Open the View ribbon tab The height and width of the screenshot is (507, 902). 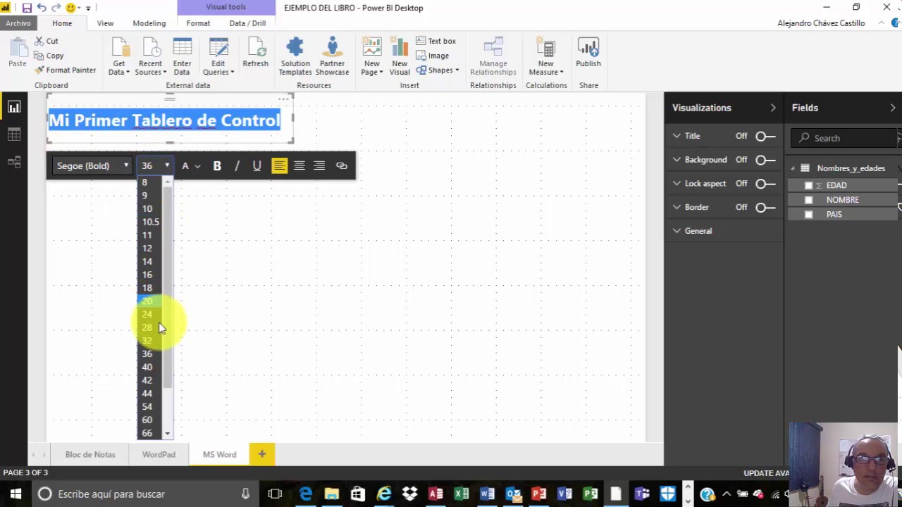tap(105, 23)
